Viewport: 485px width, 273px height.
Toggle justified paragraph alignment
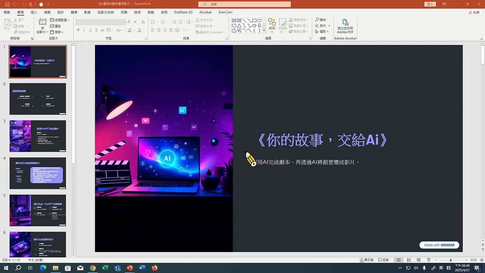click(171, 30)
